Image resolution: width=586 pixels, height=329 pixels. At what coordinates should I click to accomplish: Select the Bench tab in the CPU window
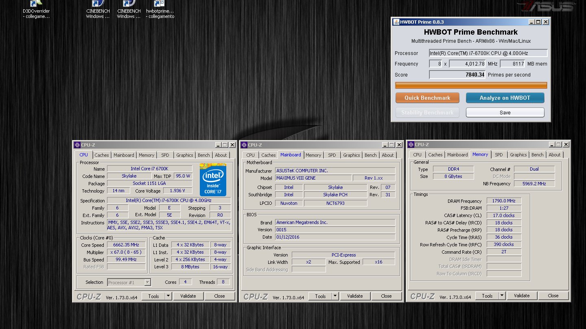point(204,155)
